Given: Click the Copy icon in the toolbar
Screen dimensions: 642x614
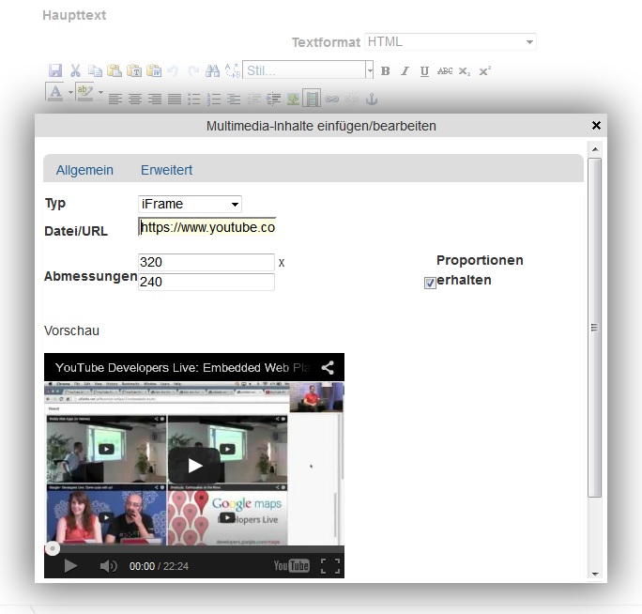Looking at the screenshot, I should click(x=95, y=70).
